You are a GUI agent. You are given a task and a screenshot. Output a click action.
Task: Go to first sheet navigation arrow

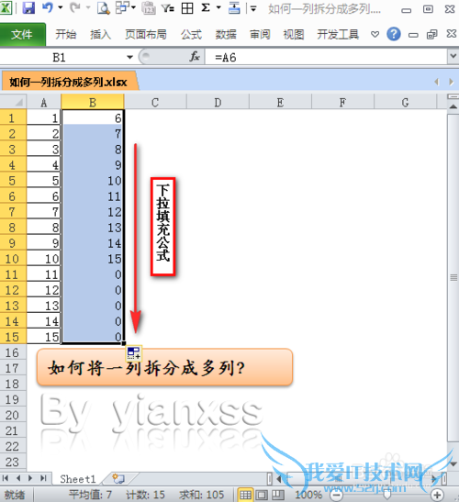(6, 478)
